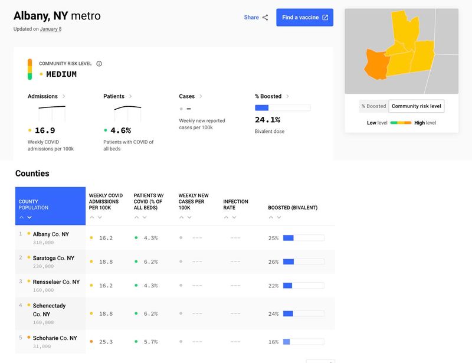
Task: Expand the % Boosted metric chevron
Action: (287, 96)
